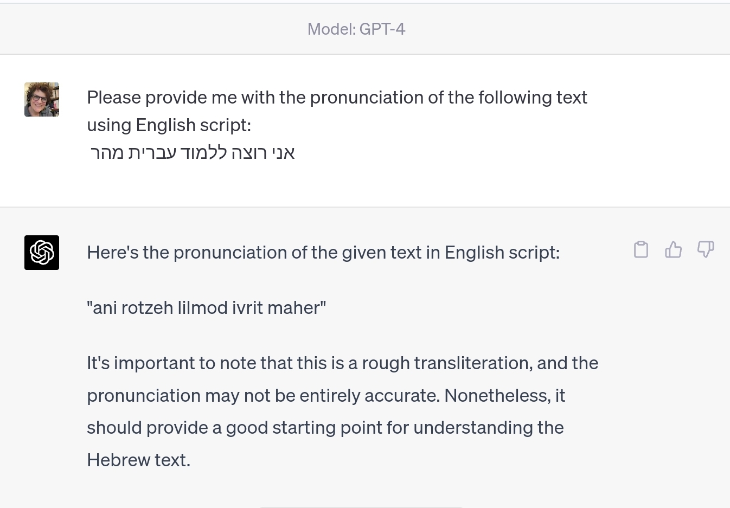Give the response a thumbs down
Viewport: 730px width, 508px height.
point(705,249)
